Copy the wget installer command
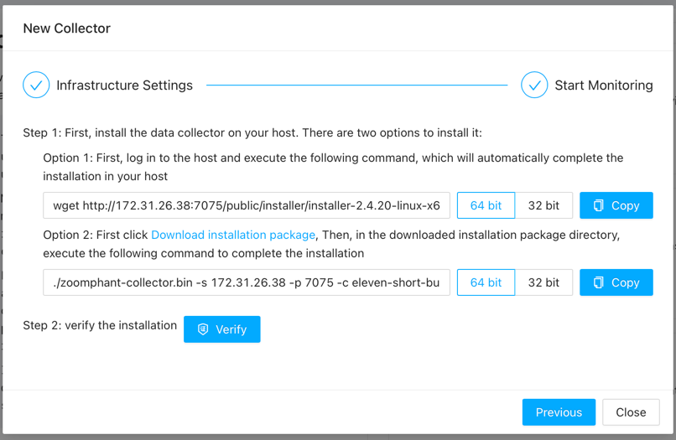Image resolution: width=676 pixels, height=440 pixels. [x=616, y=205]
